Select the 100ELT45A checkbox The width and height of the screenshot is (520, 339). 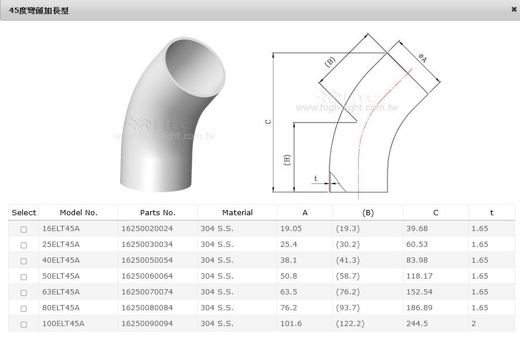24,324
